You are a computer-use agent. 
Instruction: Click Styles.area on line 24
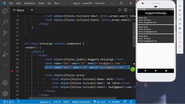74,75
